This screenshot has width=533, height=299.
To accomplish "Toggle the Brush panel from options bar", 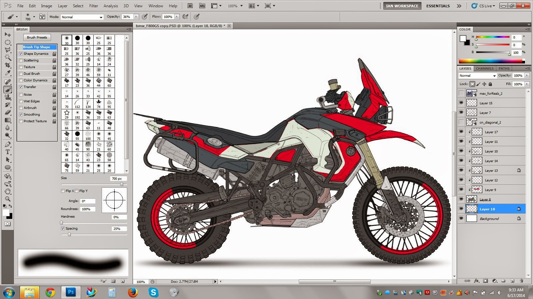I will coord(42,17).
